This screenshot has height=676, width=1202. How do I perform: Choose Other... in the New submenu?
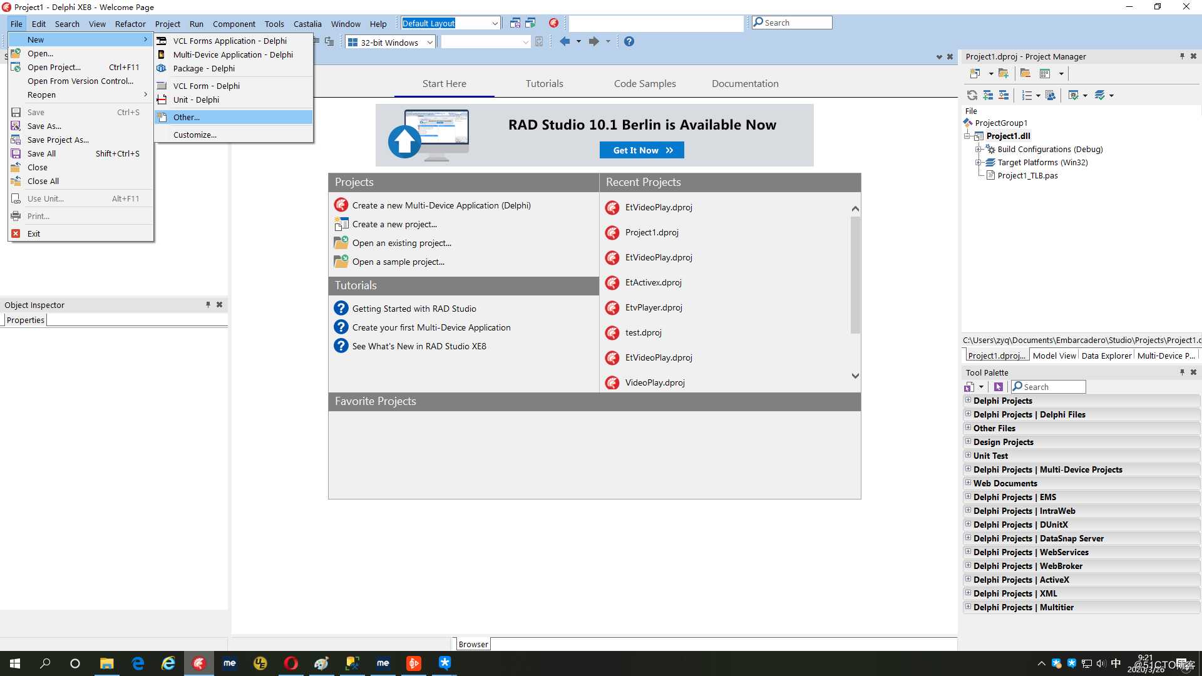click(x=234, y=117)
